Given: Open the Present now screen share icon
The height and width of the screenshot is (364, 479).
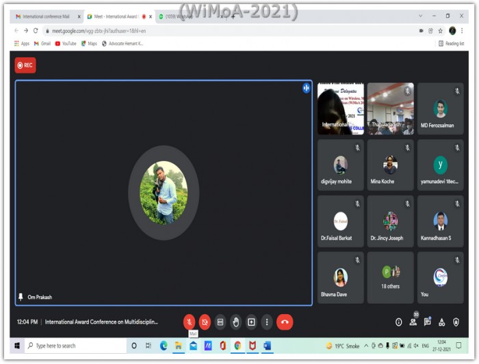Looking at the screenshot, I should click(x=251, y=322).
